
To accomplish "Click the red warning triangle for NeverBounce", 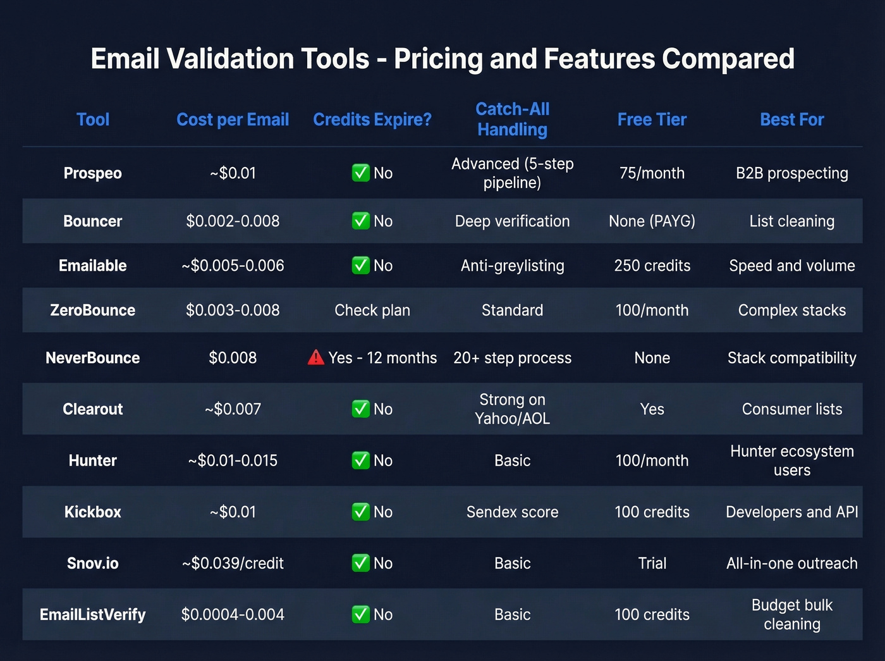I will point(316,357).
